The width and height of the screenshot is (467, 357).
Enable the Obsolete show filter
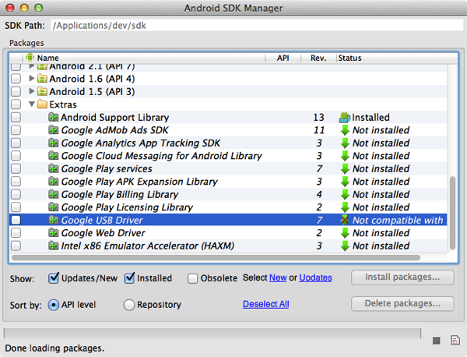[192, 278]
